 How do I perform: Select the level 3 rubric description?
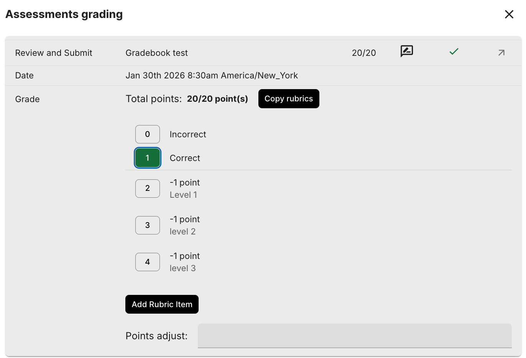182,268
